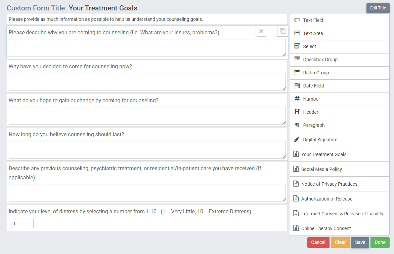The width and height of the screenshot is (394, 254).
Task: Choose the Online Therapy Consent template
Action: [x=340, y=228]
